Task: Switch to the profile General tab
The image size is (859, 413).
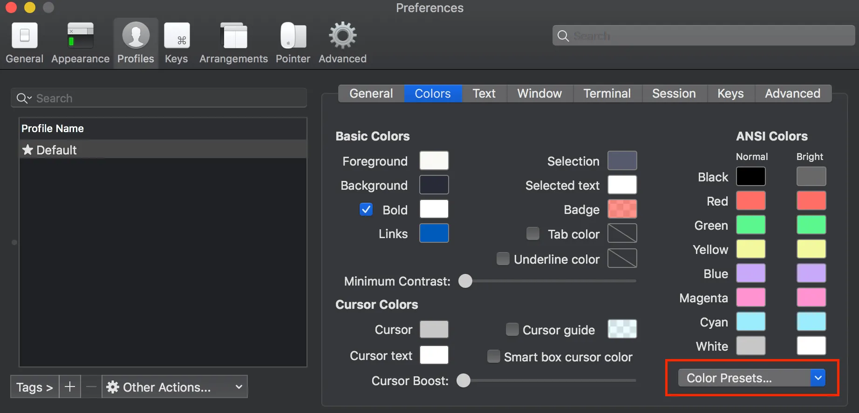Action: click(x=371, y=93)
